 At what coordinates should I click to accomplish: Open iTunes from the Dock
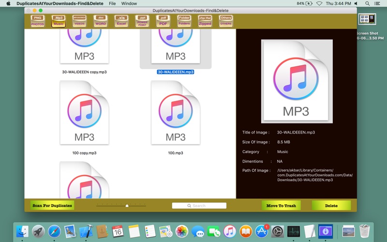coord(230,232)
